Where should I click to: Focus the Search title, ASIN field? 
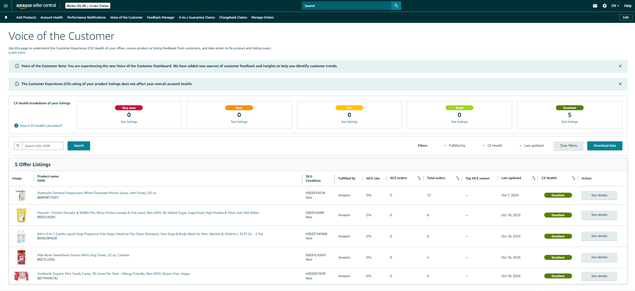coord(43,146)
